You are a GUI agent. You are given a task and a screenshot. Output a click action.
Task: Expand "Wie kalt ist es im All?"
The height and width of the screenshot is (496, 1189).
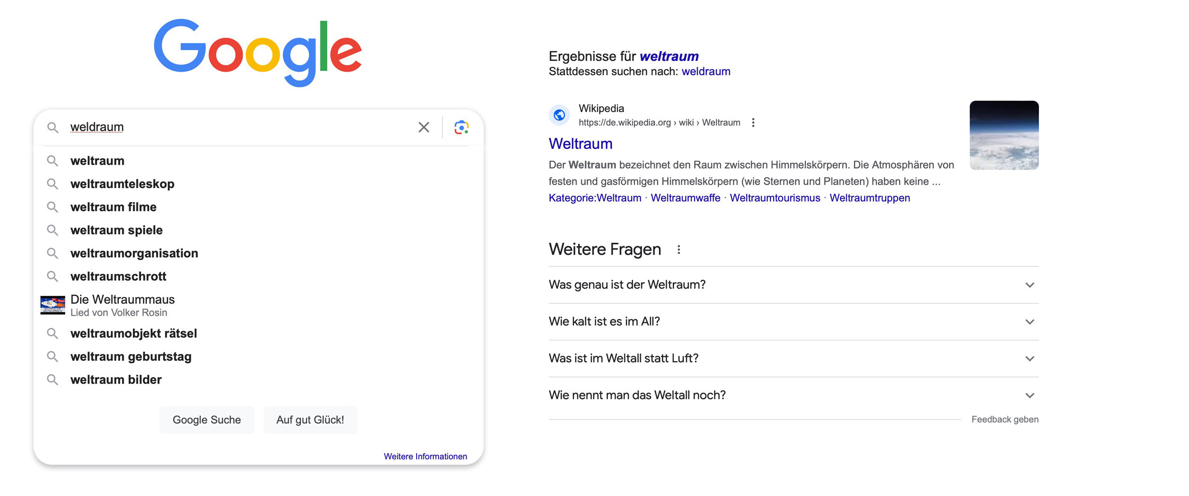(793, 322)
